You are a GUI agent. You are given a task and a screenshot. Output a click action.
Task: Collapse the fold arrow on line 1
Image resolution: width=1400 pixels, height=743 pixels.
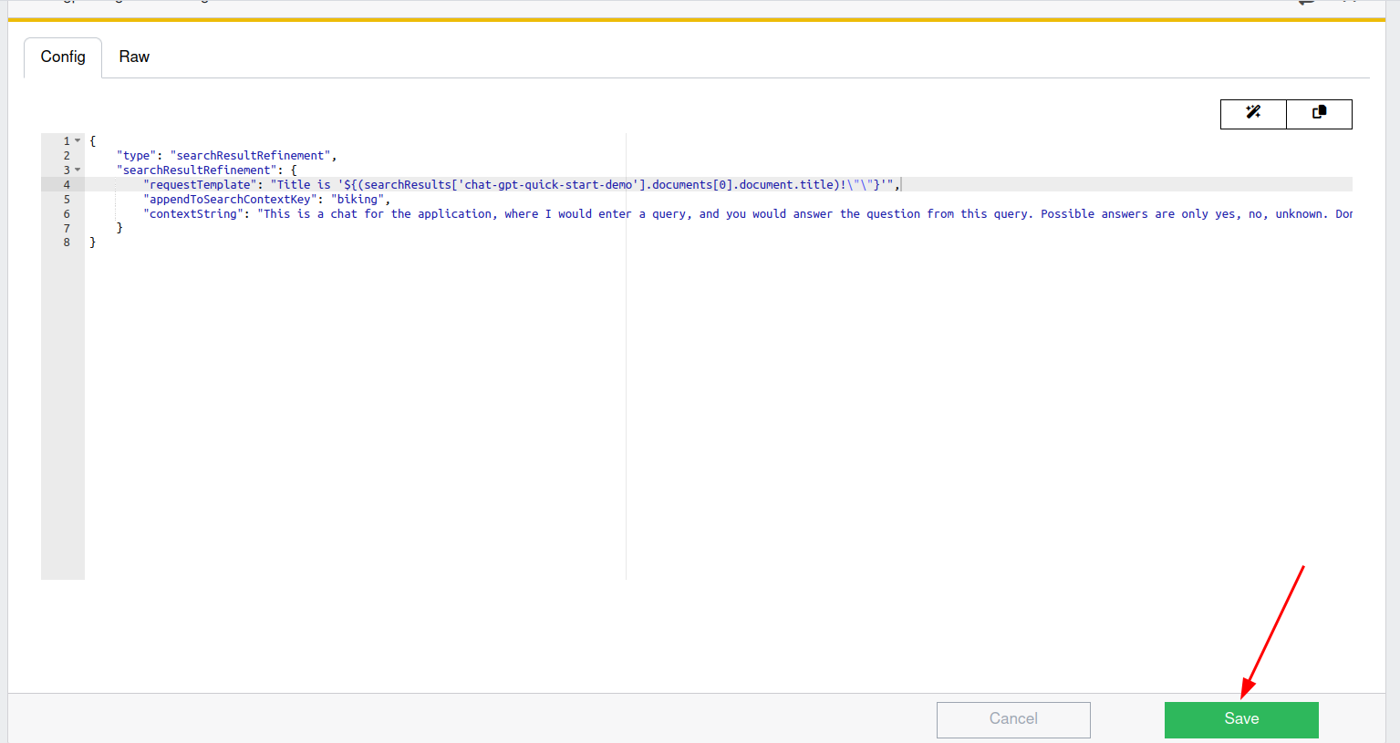tap(78, 140)
